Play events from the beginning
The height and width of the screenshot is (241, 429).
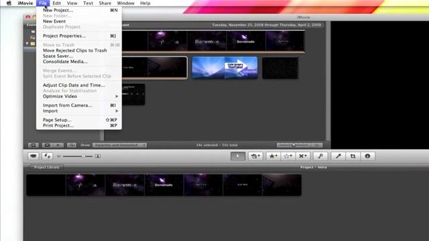tap(58, 145)
